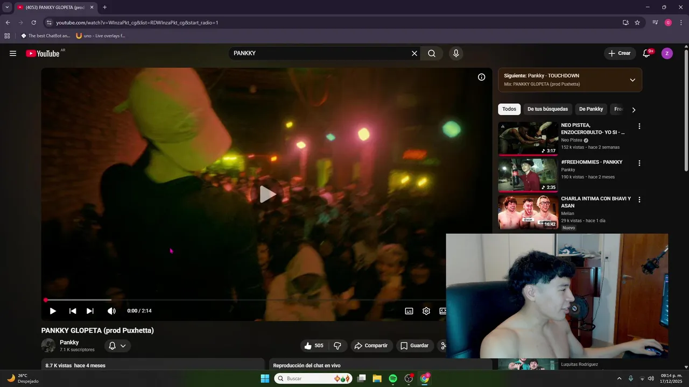Open options for CHARLA INTIMA video
The height and width of the screenshot is (387, 689).
pyautogui.click(x=639, y=199)
